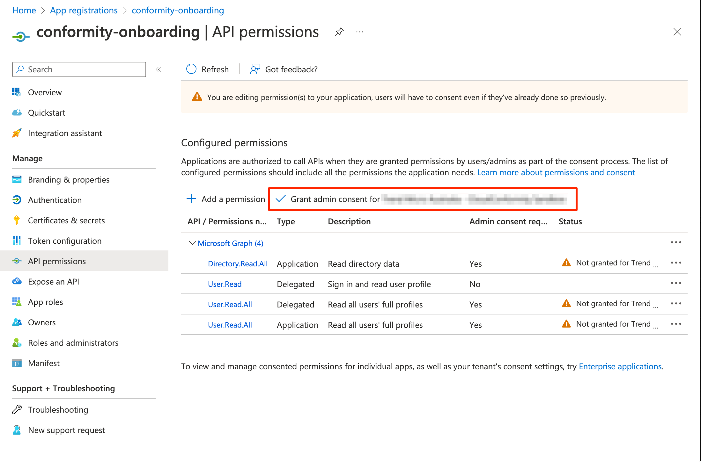Click the Branding & properties icon

pyautogui.click(x=17, y=179)
